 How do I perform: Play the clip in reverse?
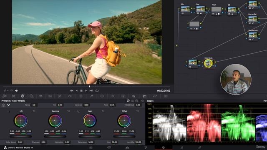click(x=77, y=91)
